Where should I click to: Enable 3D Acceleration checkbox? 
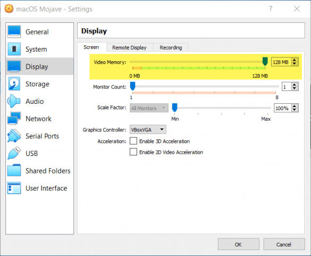133,141
